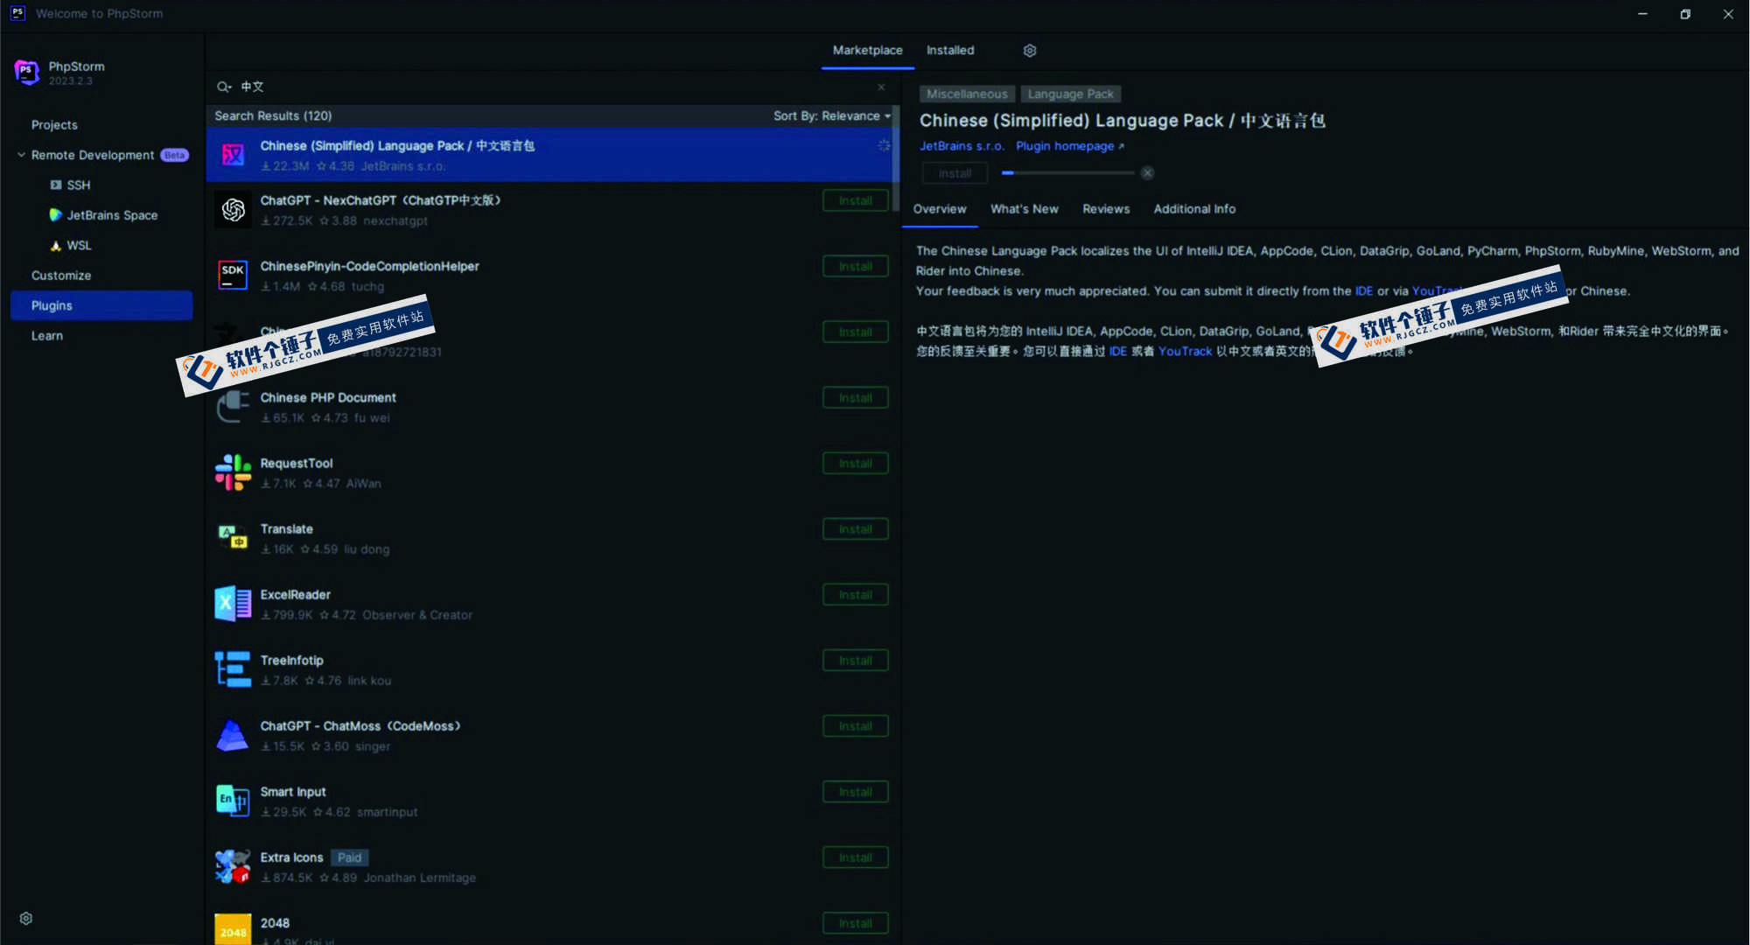
Task: Install the ExcelReader plugin
Action: [x=855, y=594]
